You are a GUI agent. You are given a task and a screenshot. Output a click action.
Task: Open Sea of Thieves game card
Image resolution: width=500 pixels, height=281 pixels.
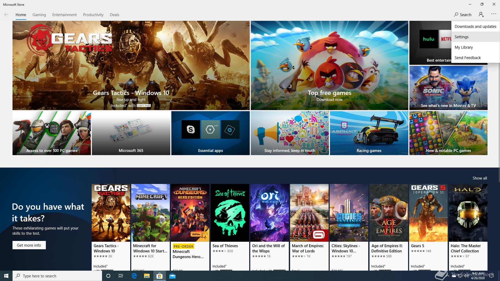pyautogui.click(x=230, y=227)
